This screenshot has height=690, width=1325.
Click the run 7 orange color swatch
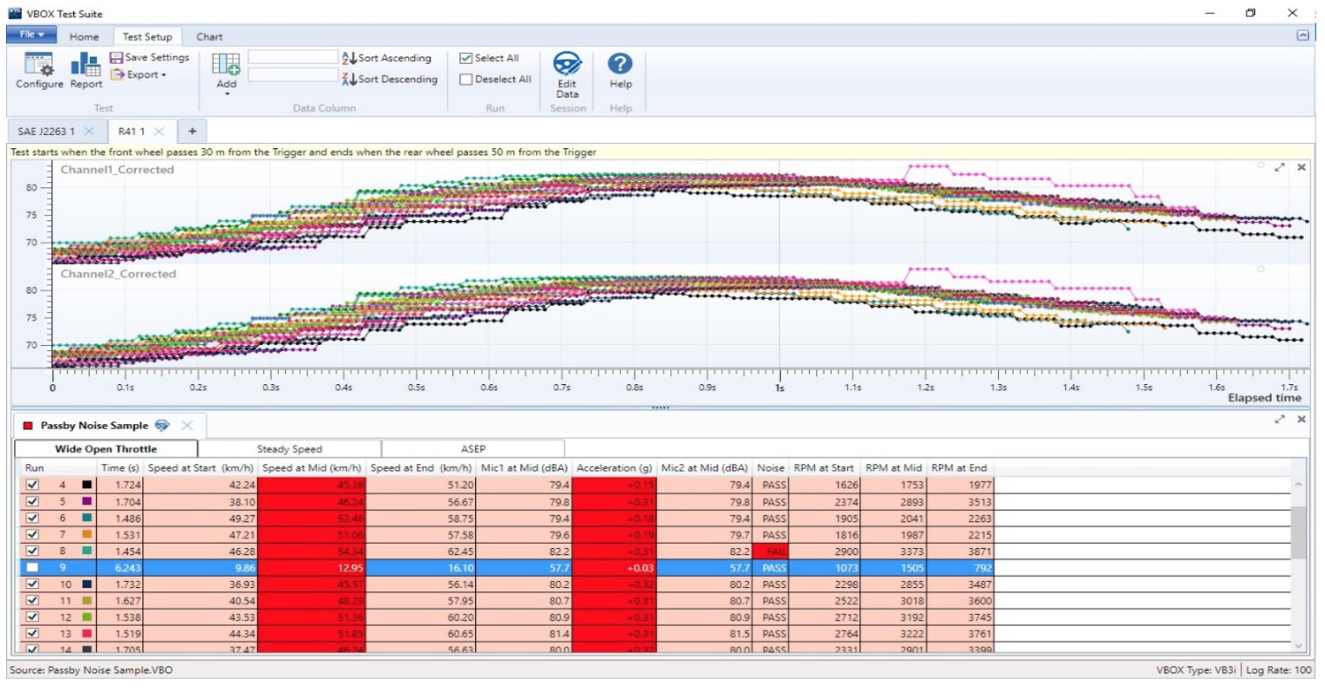(x=86, y=535)
